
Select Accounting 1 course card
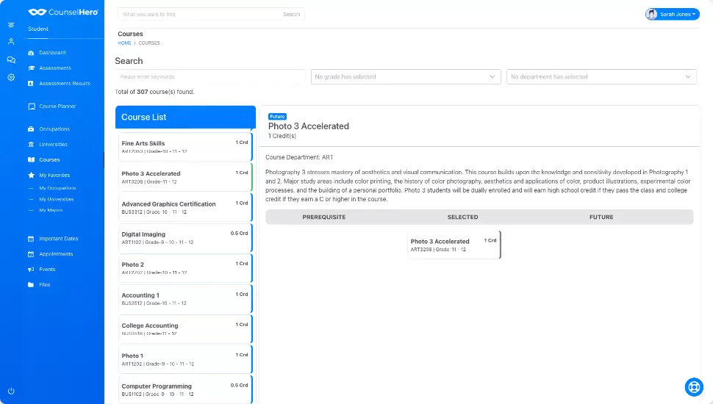click(184, 298)
